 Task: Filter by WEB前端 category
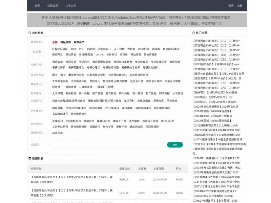click(x=144, y=49)
